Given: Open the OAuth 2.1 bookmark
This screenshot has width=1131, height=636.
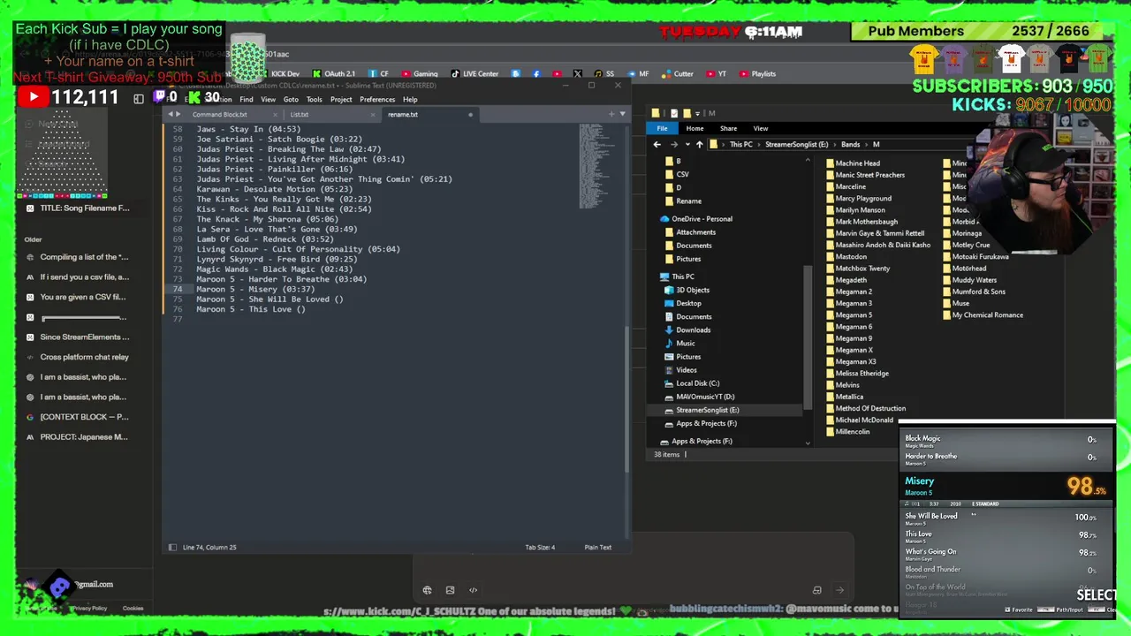Looking at the screenshot, I should (333, 74).
